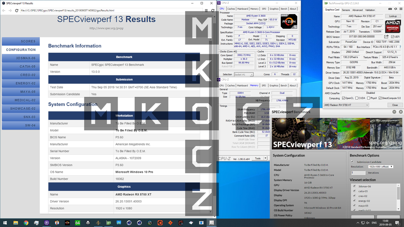Viewport: 404px width, 227px height.
Task: Click the viewset list scrollbar down arrow
Action: pos(398,209)
